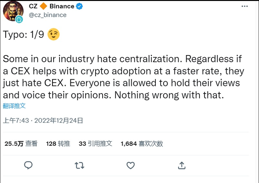Click the teal badge on the avatar
Image resolution: width=259 pixels, height=183 pixels.
(x=19, y=19)
